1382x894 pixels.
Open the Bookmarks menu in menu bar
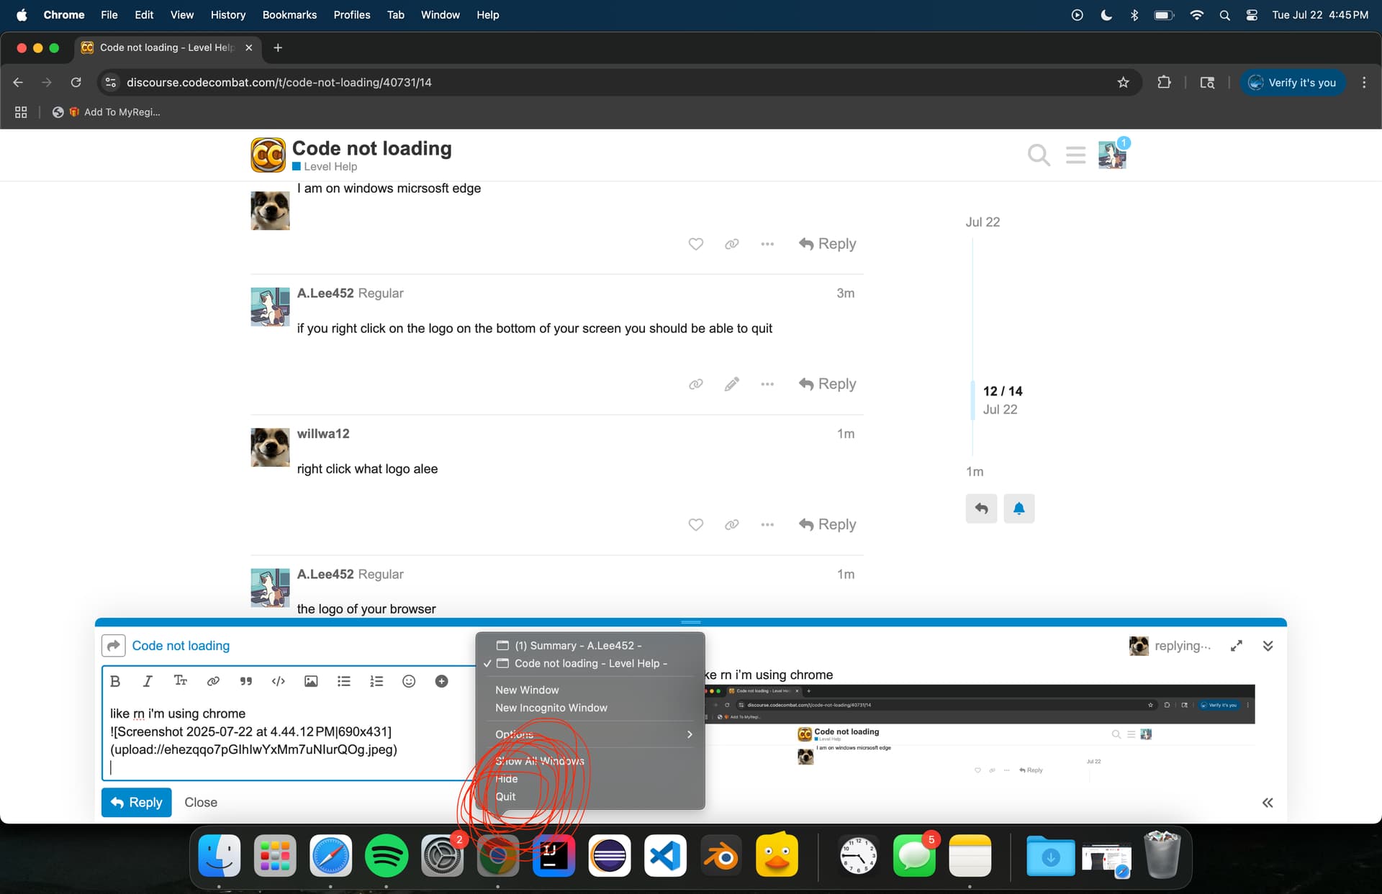click(x=289, y=14)
